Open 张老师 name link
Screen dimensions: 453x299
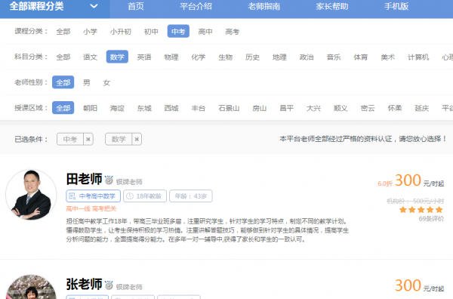[x=84, y=284]
